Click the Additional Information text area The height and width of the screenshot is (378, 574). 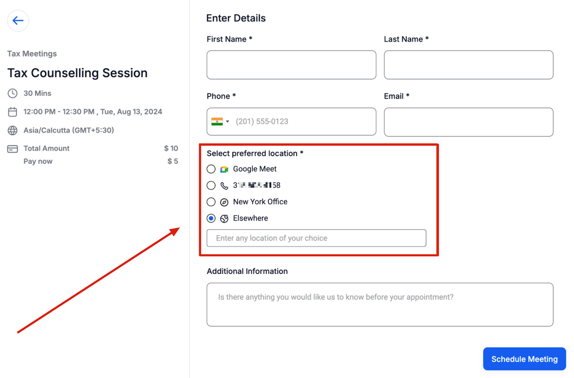click(380, 305)
